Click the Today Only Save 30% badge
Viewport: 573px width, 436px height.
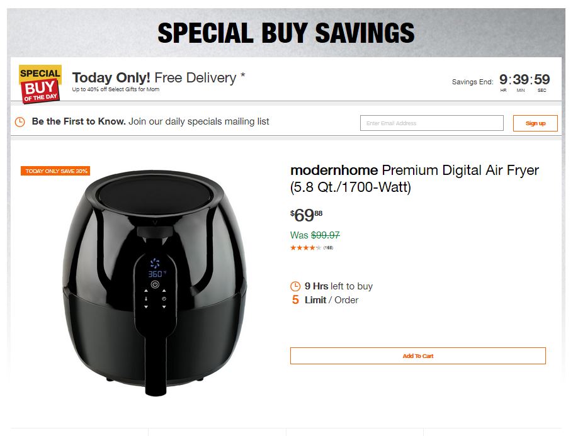tap(55, 171)
